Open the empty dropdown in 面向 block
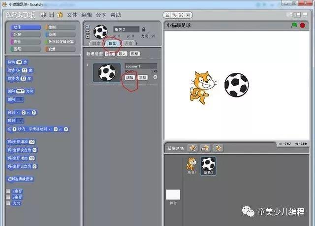This screenshot has width=315, height=226. 20,99
